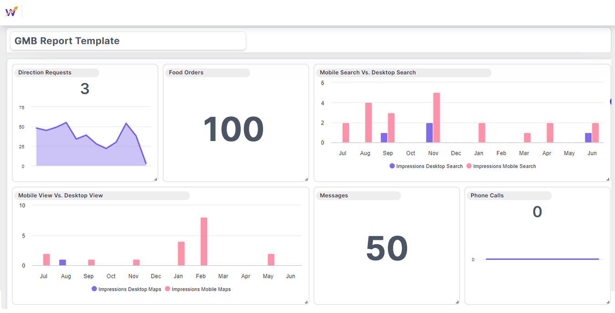Toggle Impressions Mobile Search legend series
Screen dimensions: 615x313
click(x=501, y=167)
